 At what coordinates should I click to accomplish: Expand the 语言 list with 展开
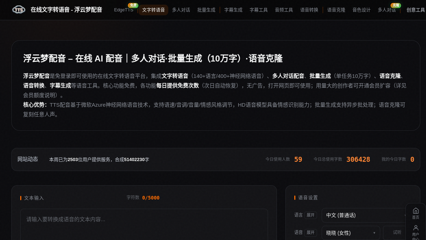(311, 215)
